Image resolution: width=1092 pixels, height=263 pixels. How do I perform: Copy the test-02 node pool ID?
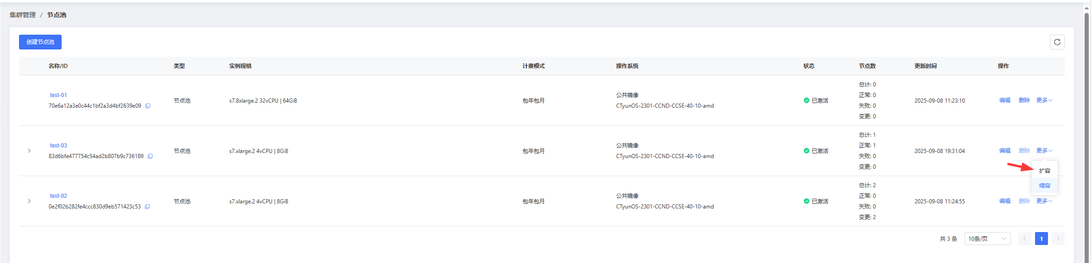point(147,207)
